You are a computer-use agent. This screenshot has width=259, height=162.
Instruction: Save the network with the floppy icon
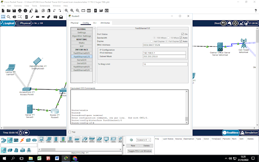click(14, 11)
